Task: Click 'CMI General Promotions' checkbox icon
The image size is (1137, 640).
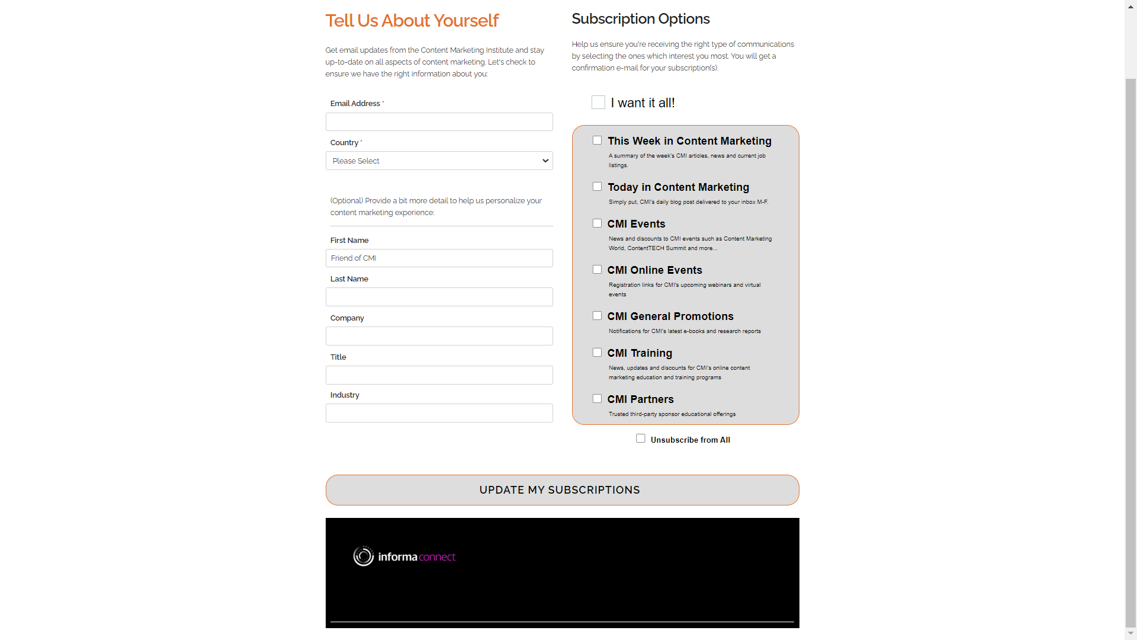Action: pos(596,315)
